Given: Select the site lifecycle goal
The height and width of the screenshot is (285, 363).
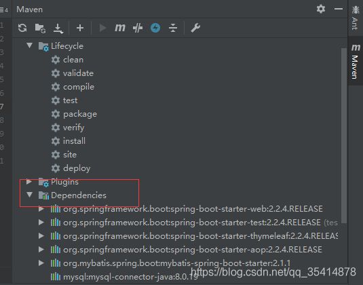Looking at the screenshot, I should pos(70,155).
